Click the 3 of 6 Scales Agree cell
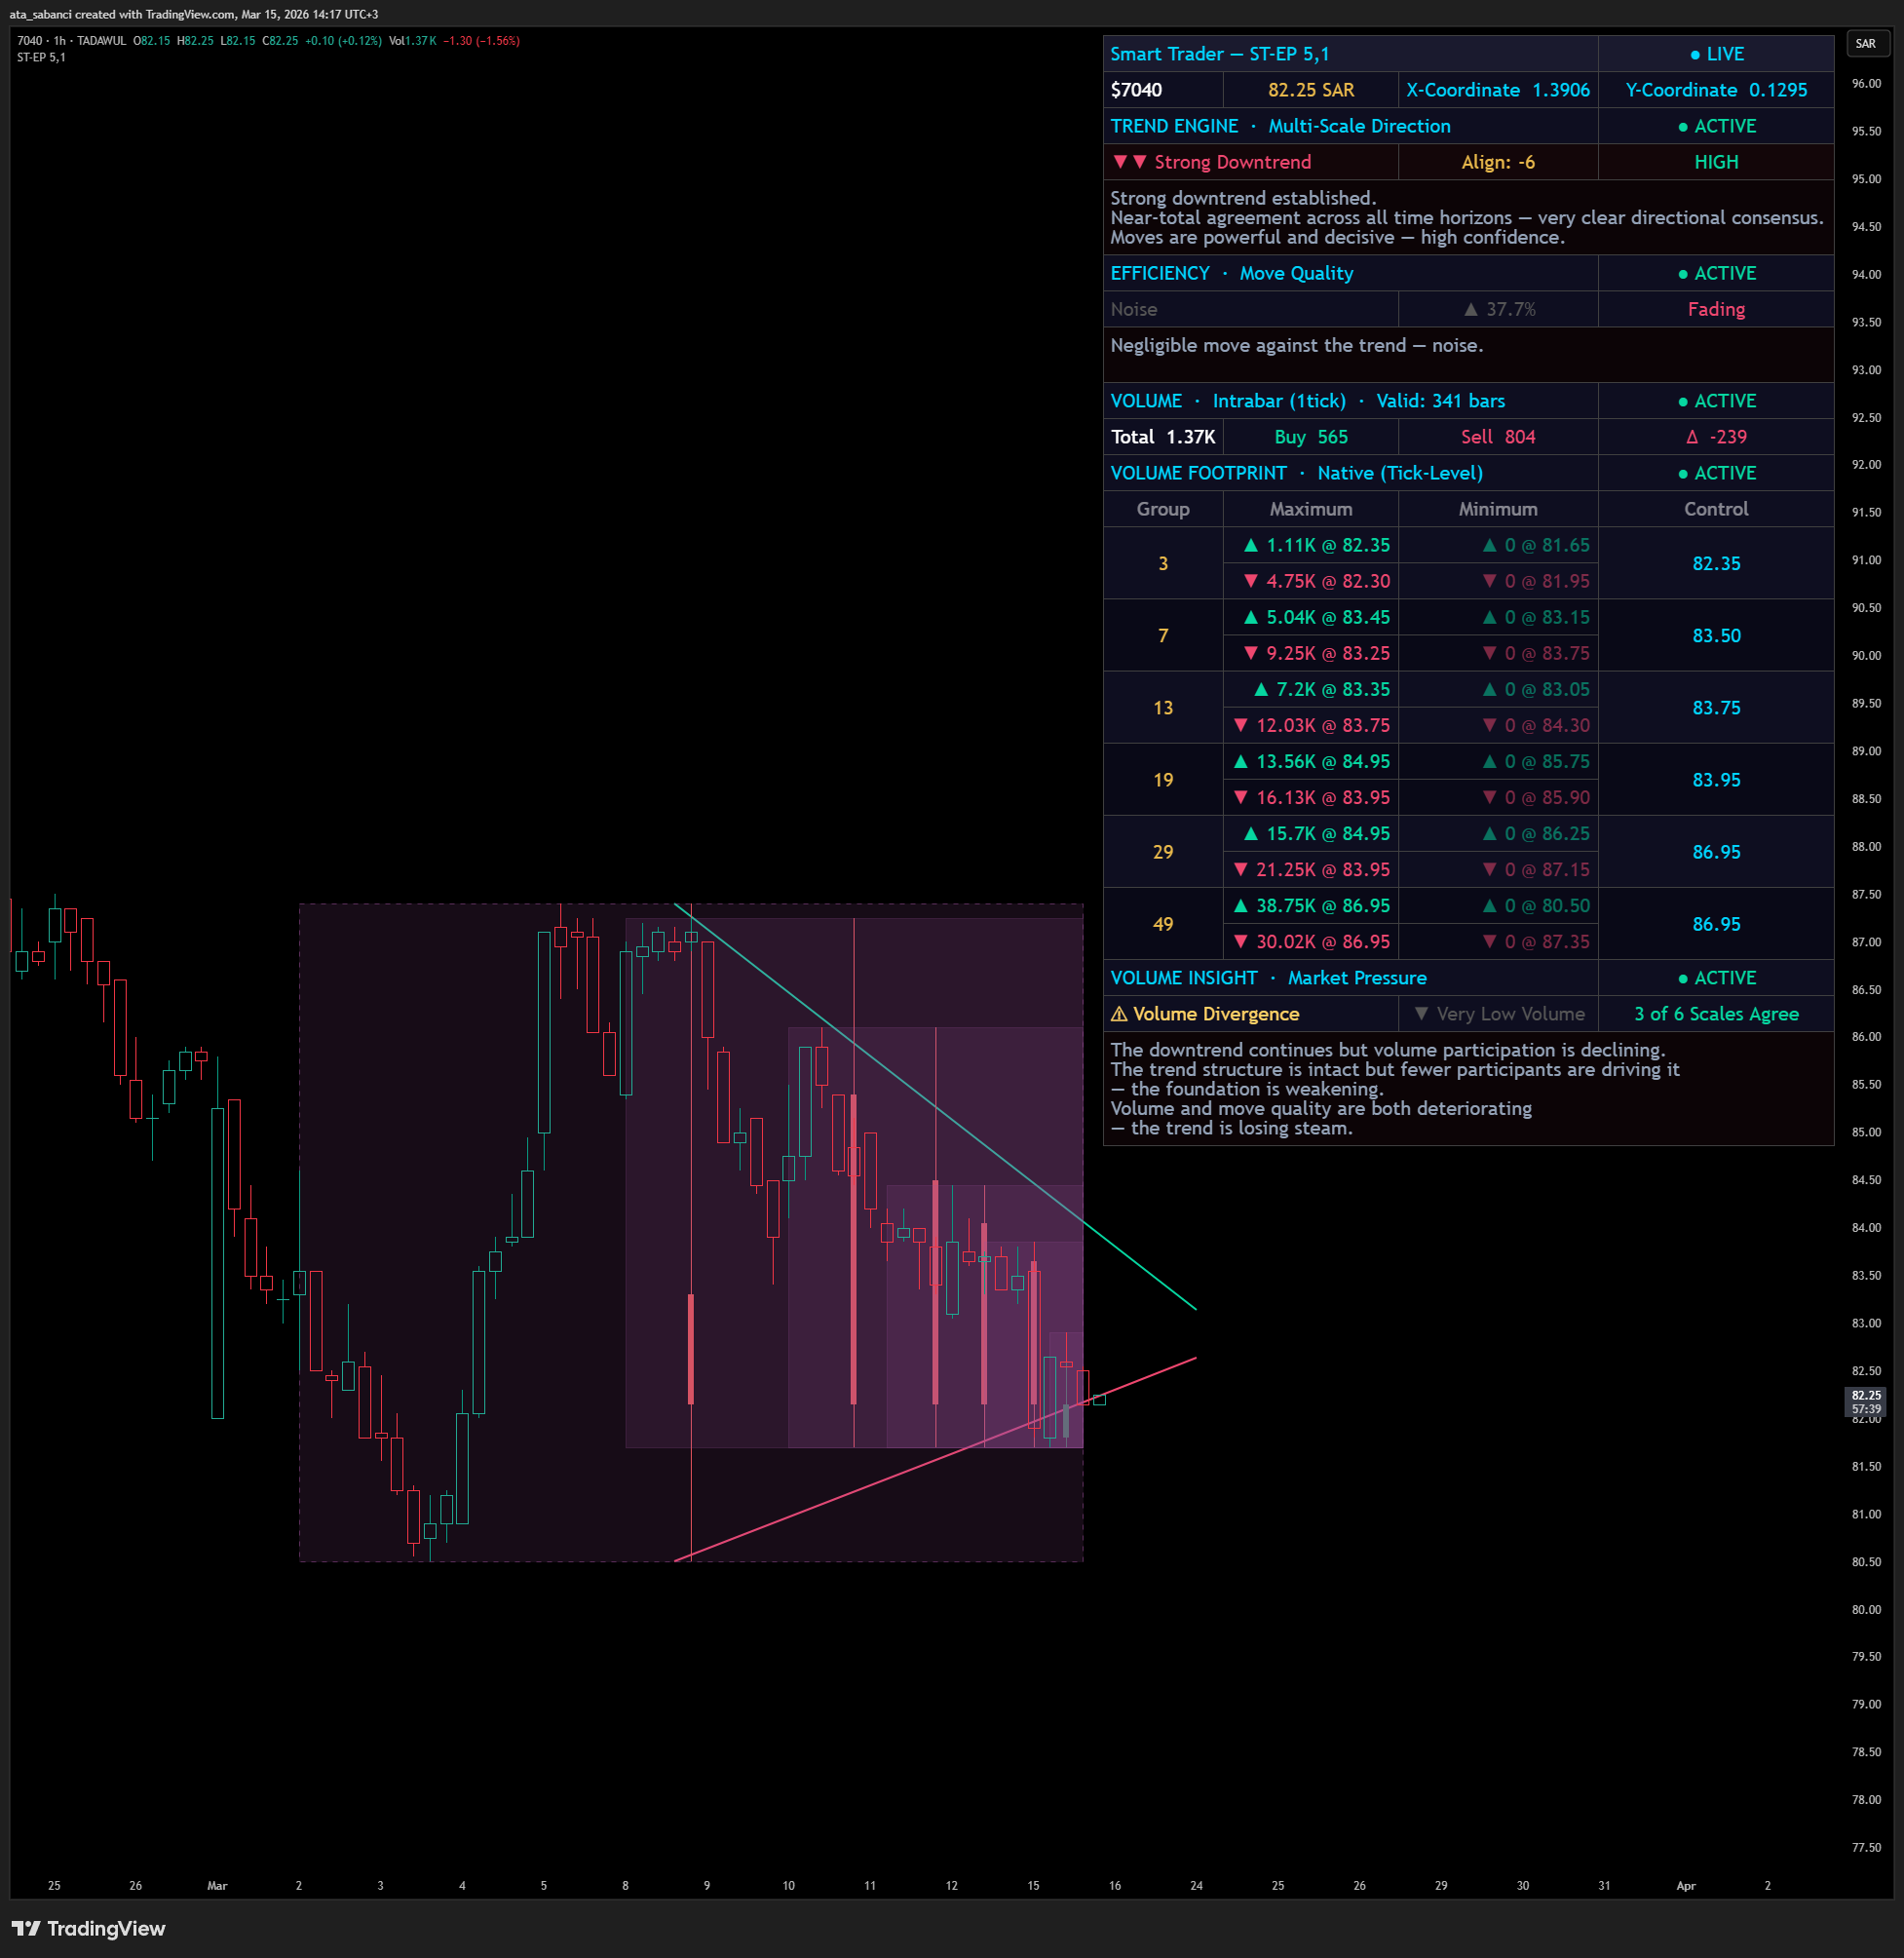 tap(1716, 1013)
